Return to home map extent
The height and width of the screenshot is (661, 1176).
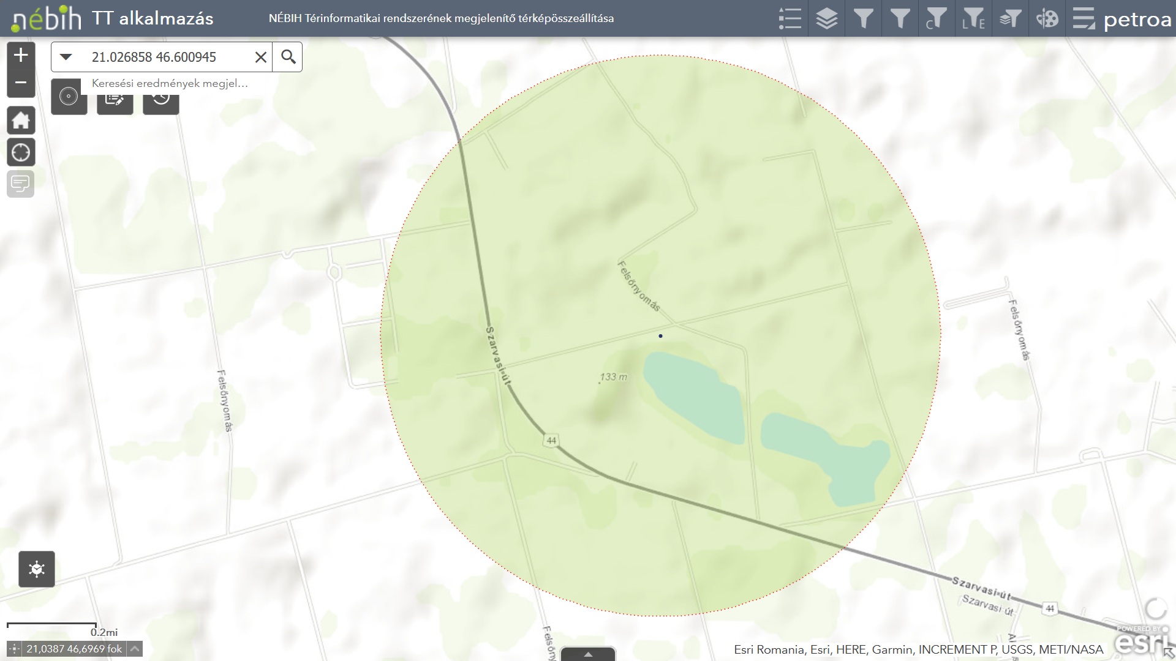pos(21,121)
